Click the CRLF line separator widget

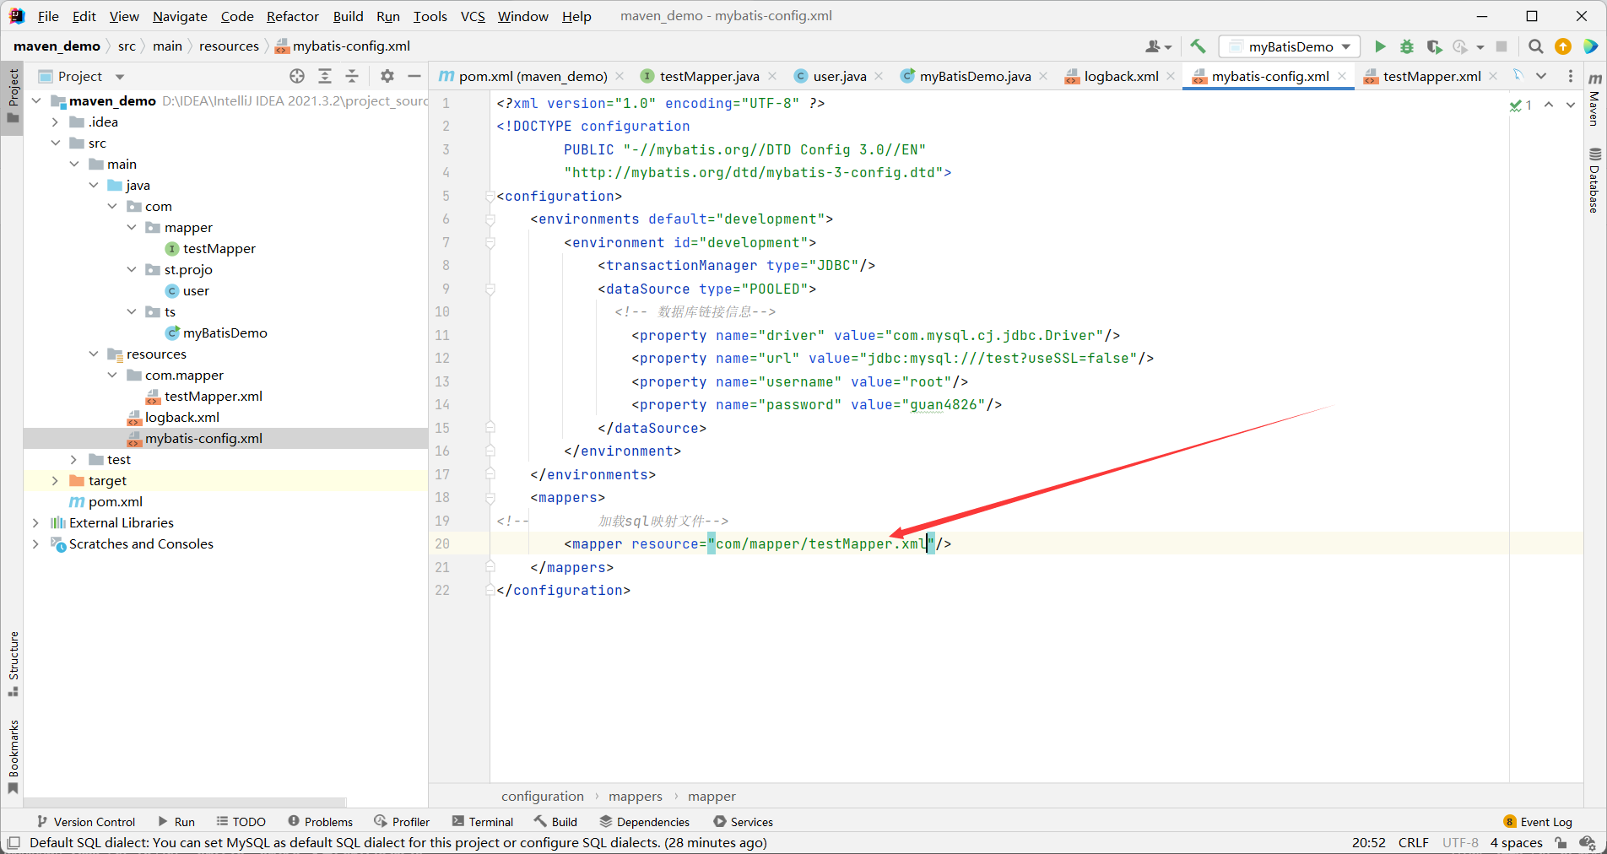pyautogui.click(x=1413, y=842)
